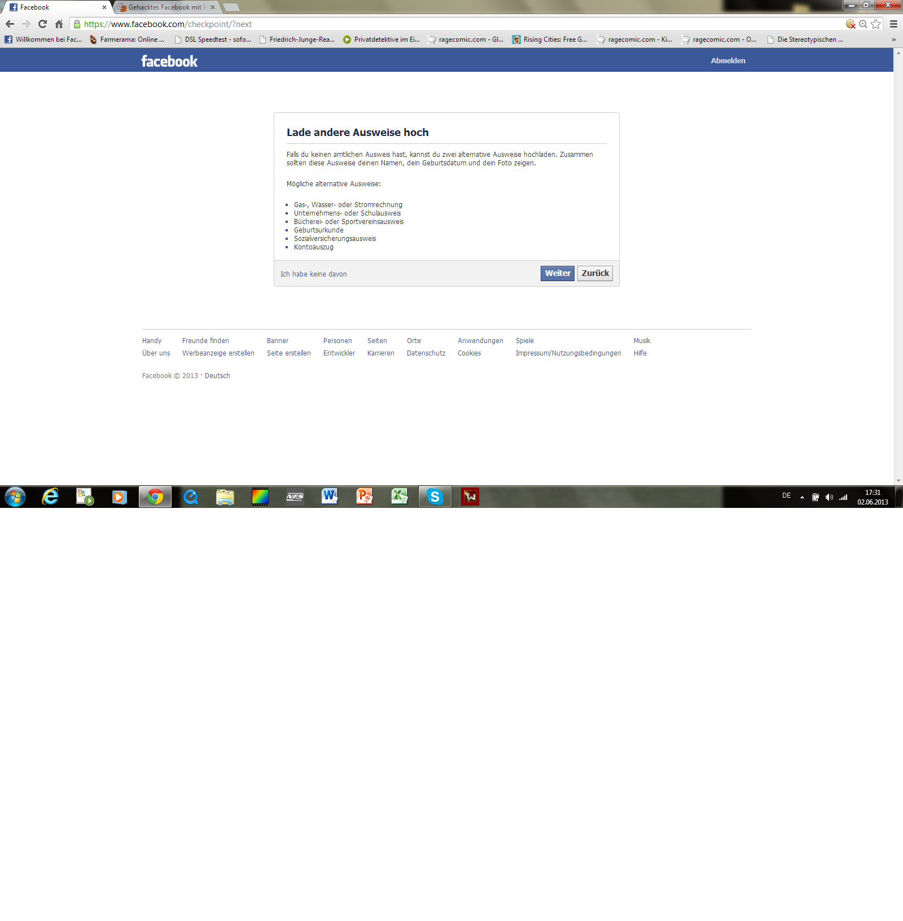Bookmark this page with the star icon
This screenshot has height=921, width=903.
[876, 24]
